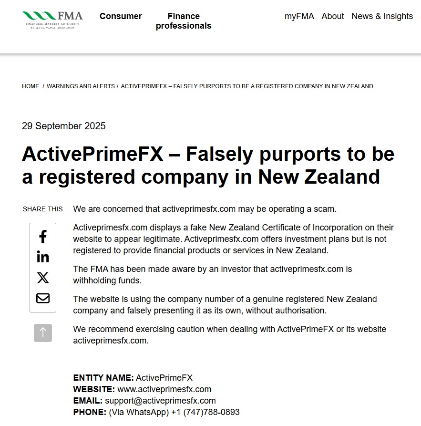Image resolution: width=421 pixels, height=426 pixels.
Task: Share this page on Facebook
Action: 43,237
